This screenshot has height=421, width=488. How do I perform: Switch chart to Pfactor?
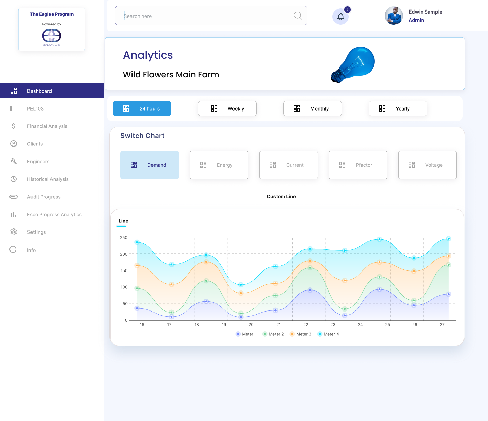(358, 165)
